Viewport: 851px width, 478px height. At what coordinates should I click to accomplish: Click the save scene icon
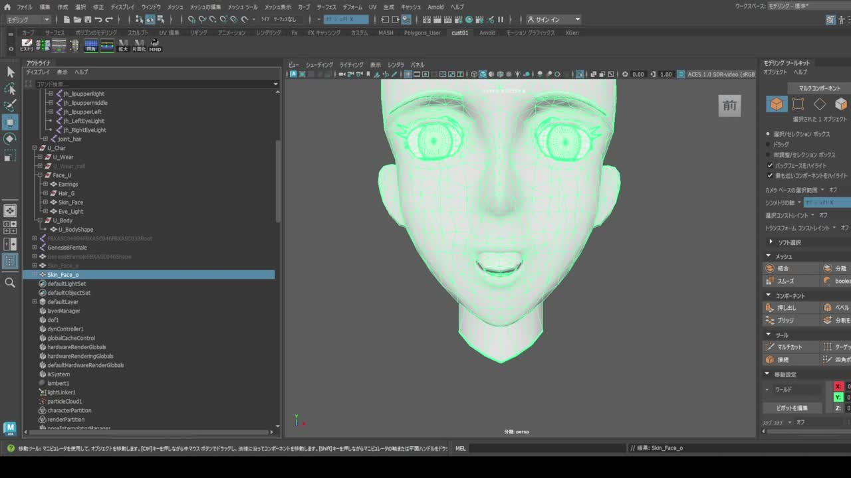tap(88, 20)
